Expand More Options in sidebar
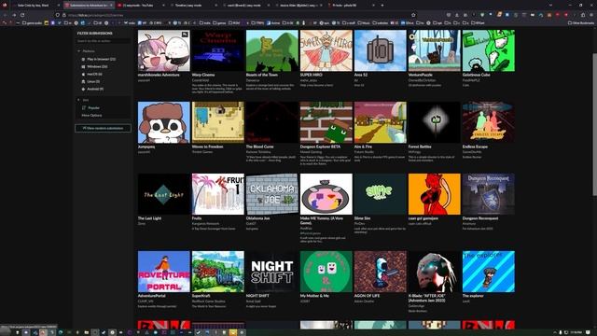This screenshot has width=597, height=336. (91, 115)
